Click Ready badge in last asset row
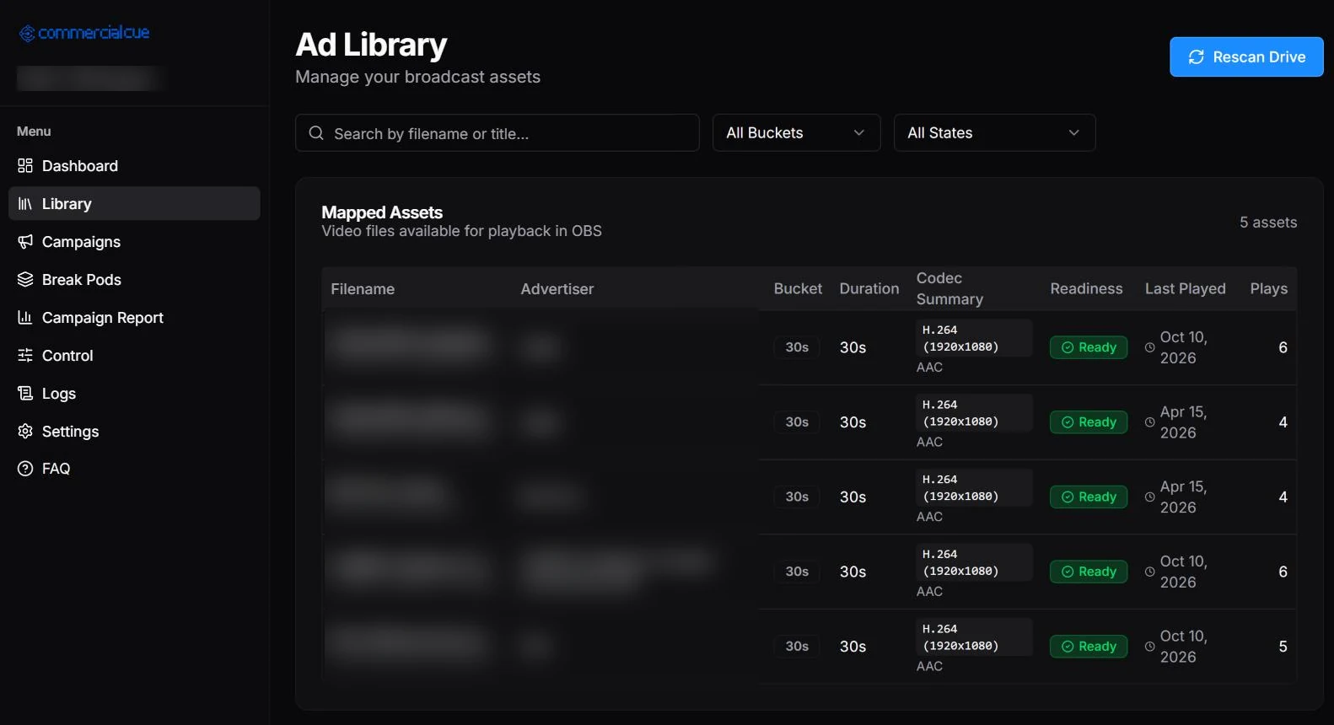 point(1089,647)
